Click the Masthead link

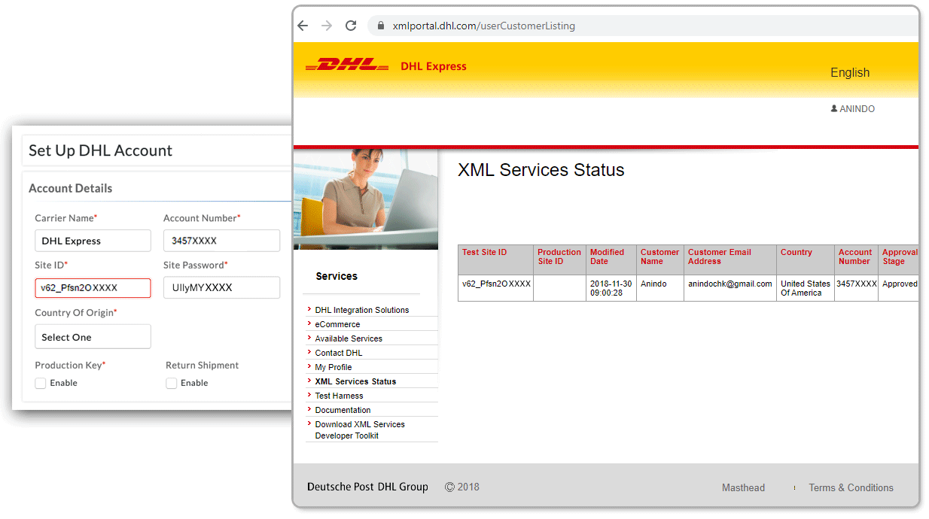tap(743, 487)
